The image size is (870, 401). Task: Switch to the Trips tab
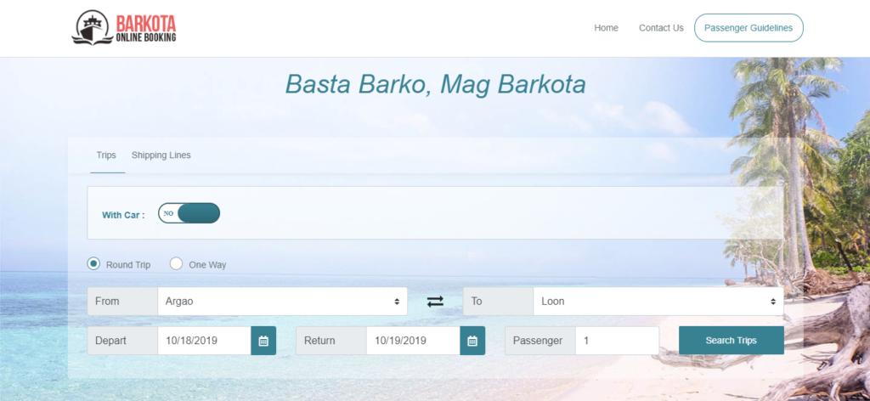coord(106,155)
